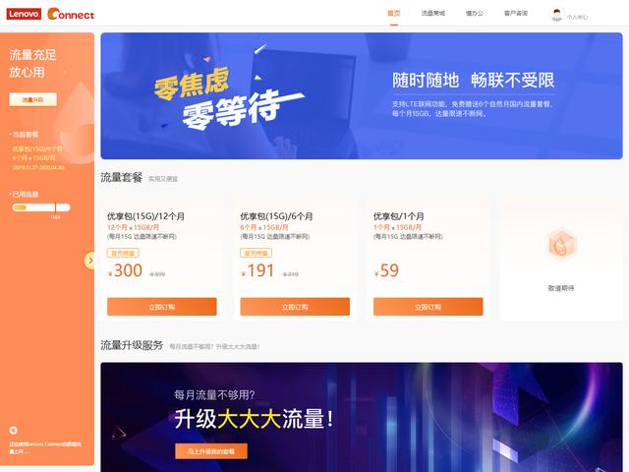
Task: Click the Lenovo logo in the header
Action: pos(24,14)
